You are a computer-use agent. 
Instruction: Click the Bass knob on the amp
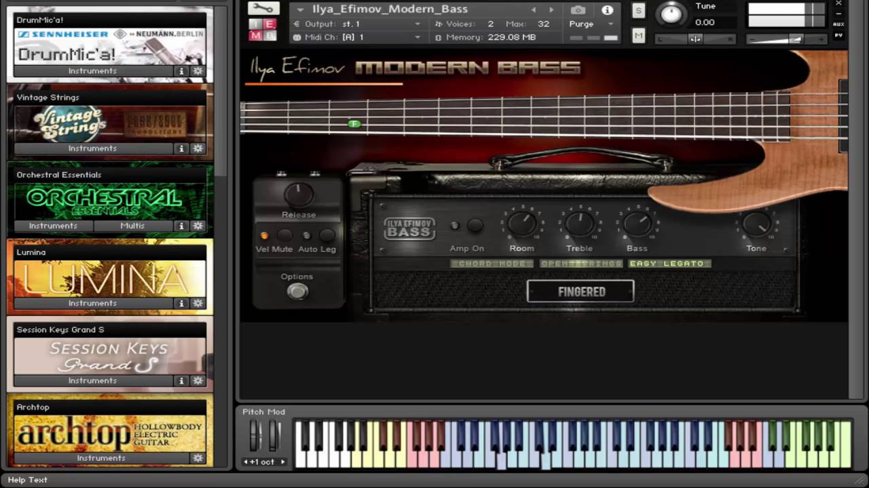tap(637, 223)
